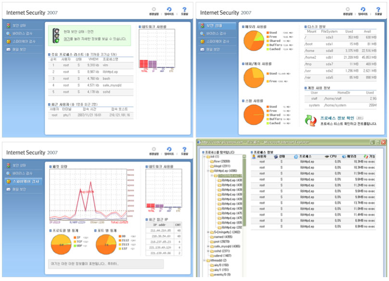The height and width of the screenshot is (281, 389).
Task: Click the 기능 column header icon
Action: pyautogui.click(x=366, y=156)
